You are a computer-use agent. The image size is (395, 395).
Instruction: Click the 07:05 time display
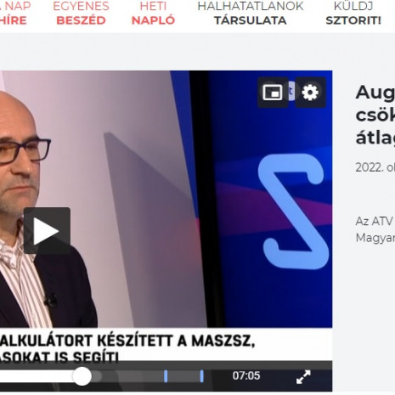coord(246,375)
